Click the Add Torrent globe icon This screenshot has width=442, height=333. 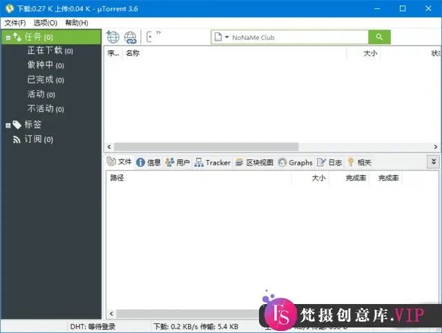113,37
